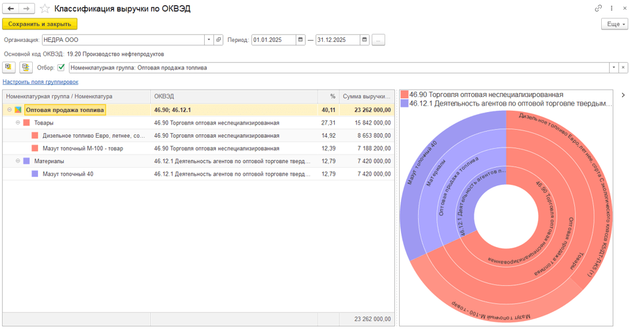630x329 pixels.
Task: Clear the filter field with X button
Action: [x=622, y=68]
